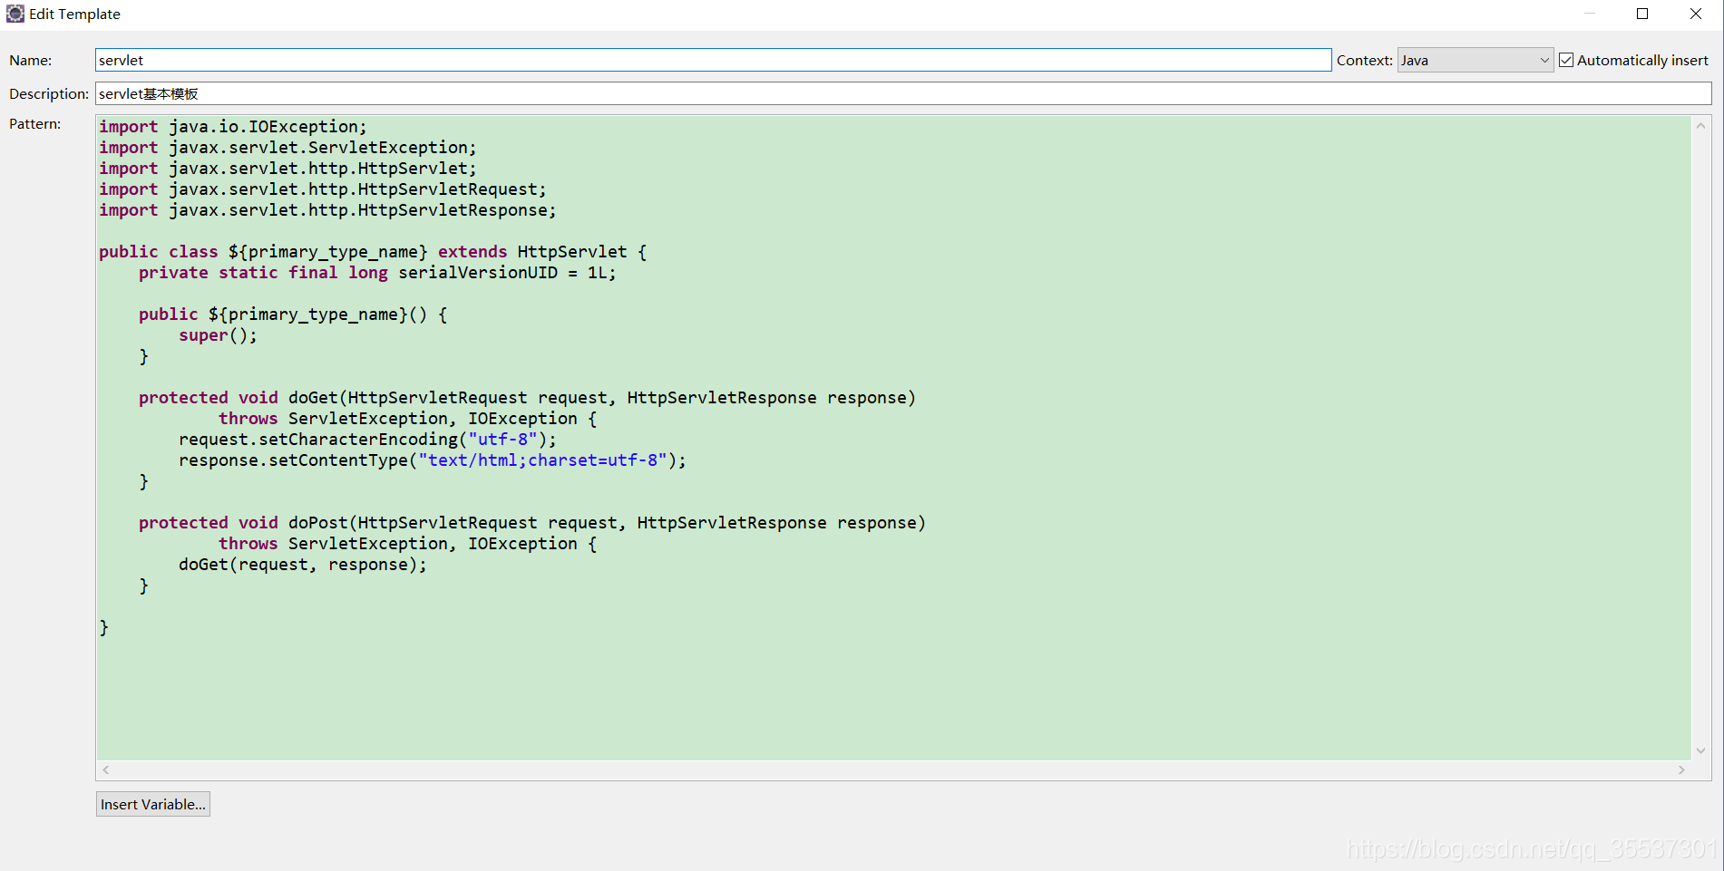Click the protected void doPost line
This screenshot has height=871, width=1724.
(532, 523)
